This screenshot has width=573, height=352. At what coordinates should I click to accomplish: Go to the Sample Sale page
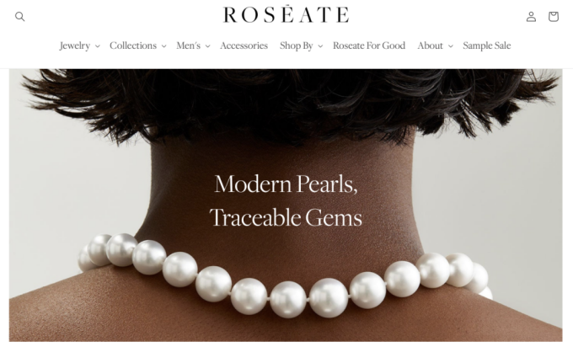tap(487, 45)
